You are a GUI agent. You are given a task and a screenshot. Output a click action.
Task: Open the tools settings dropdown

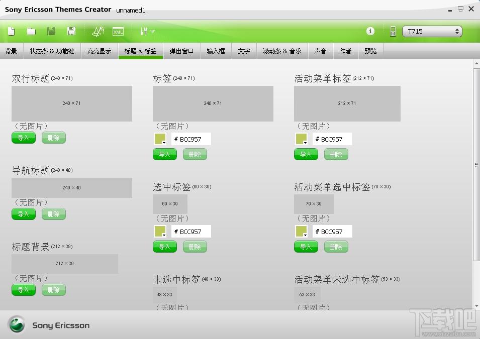coord(147,31)
